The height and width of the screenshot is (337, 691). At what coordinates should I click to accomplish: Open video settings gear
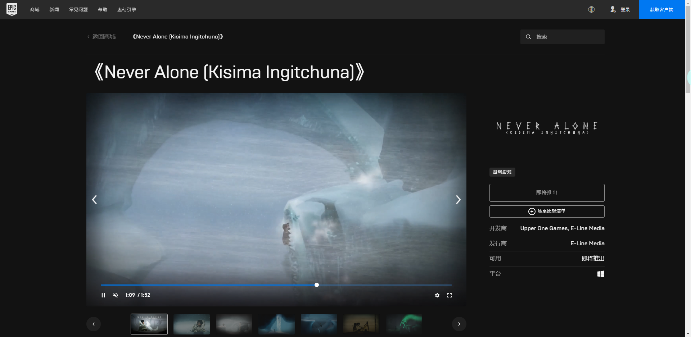point(437,295)
